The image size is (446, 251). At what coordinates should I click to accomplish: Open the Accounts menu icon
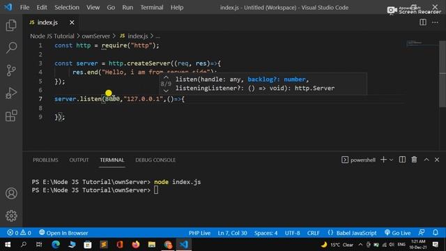pyautogui.click(x=11, y=193)
